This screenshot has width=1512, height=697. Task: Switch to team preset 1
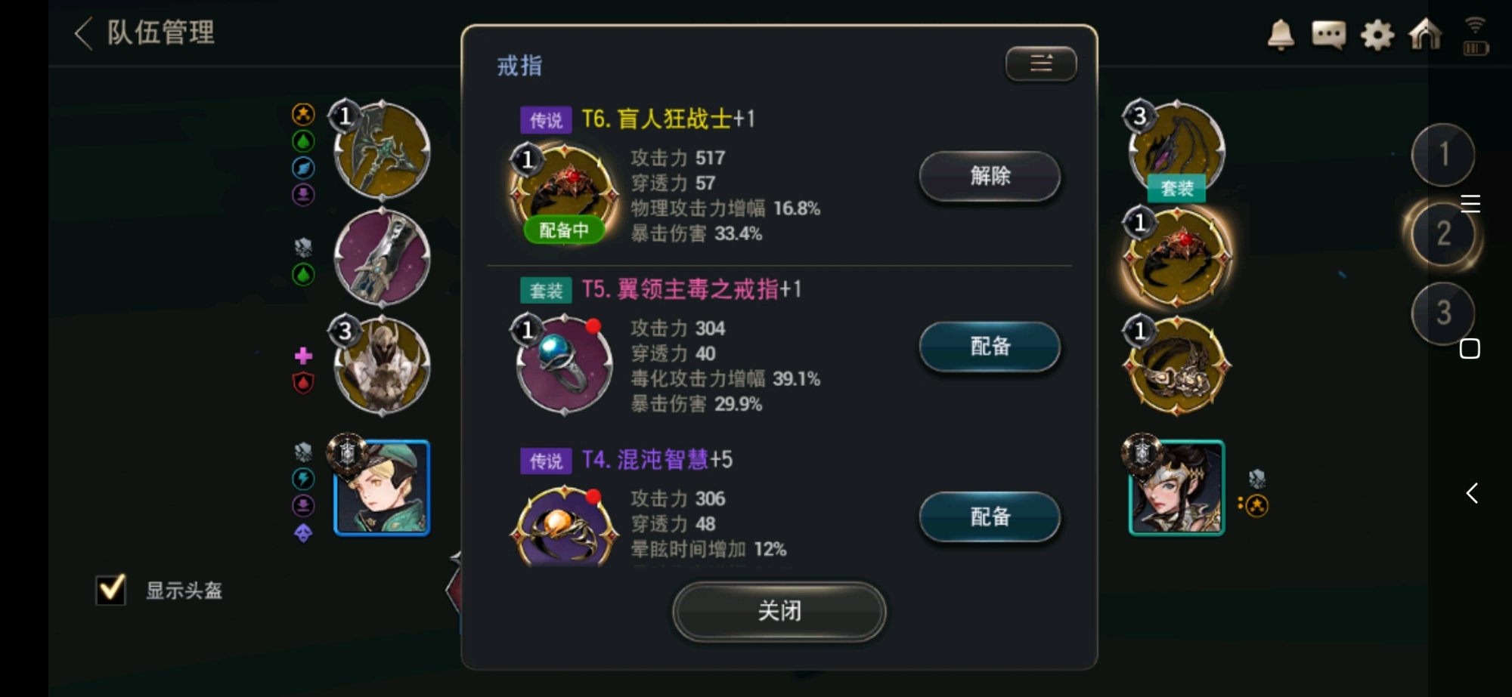[x=1443, y=155]
